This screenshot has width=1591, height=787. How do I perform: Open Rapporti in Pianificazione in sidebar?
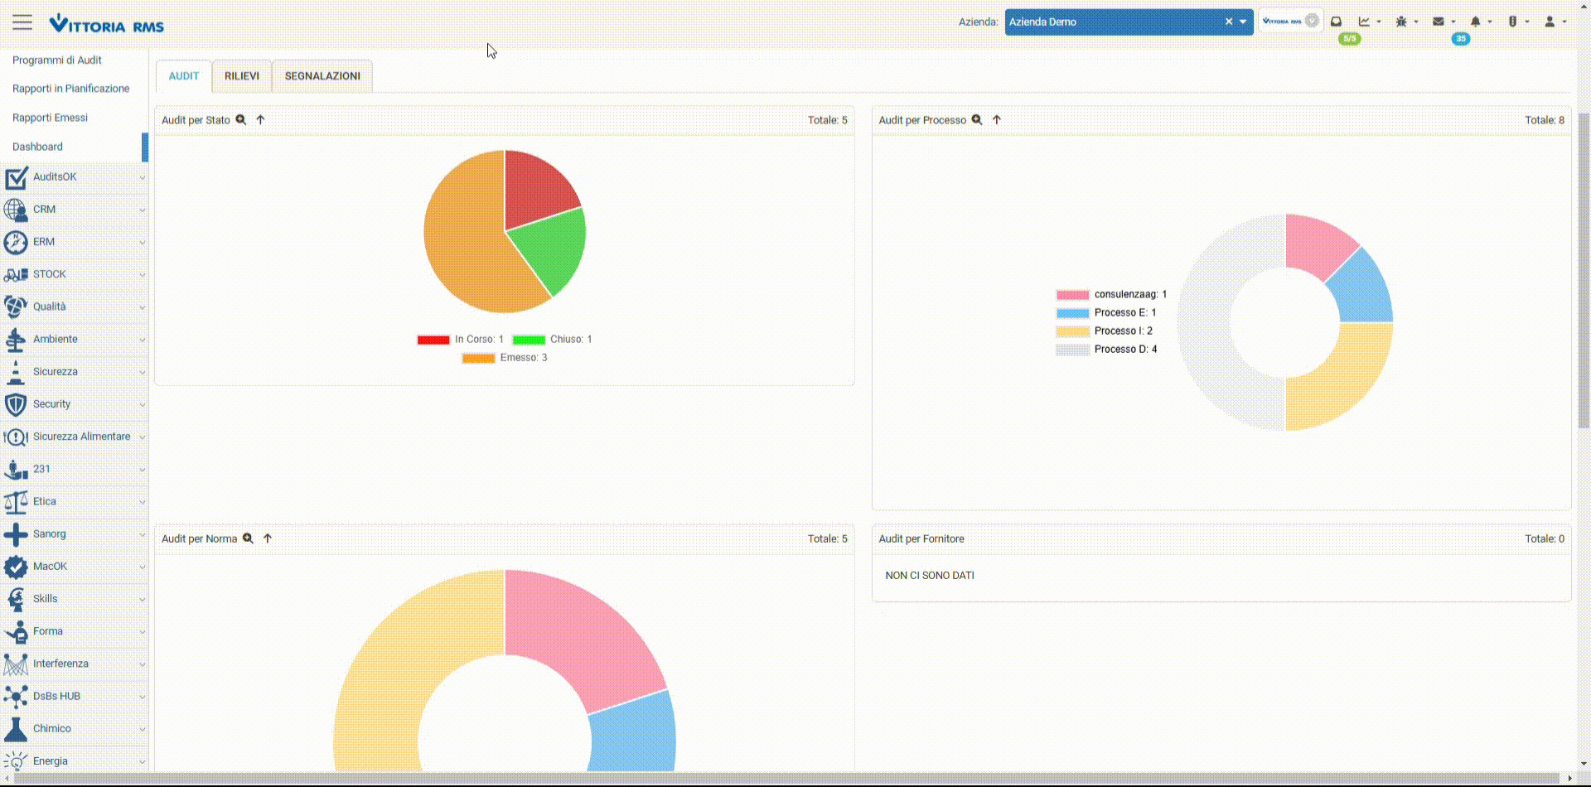point(71,88)
